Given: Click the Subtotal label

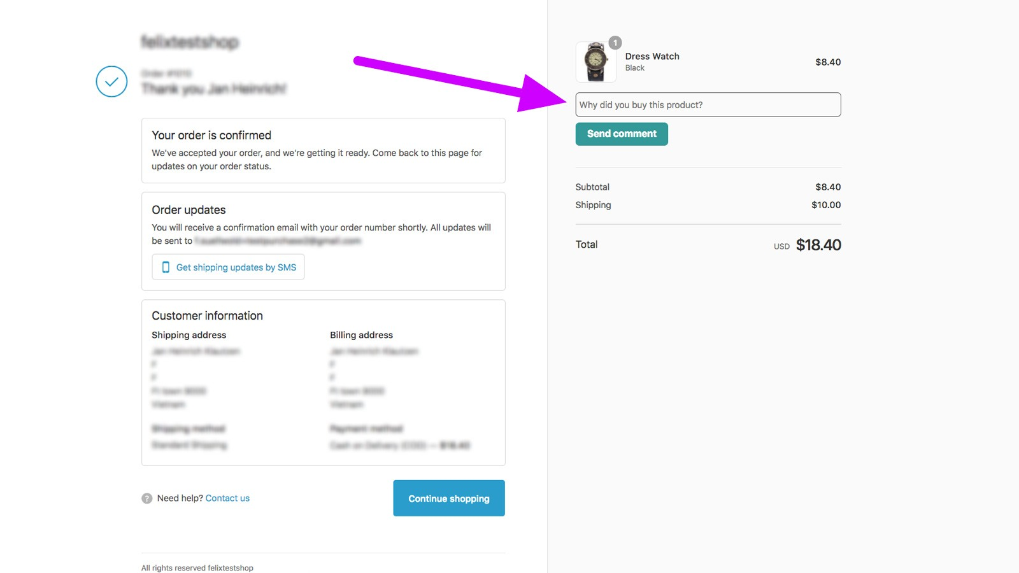Looking at the screenshot, I should [x=592, y=187].
